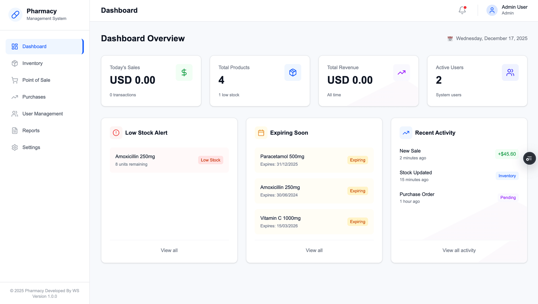Open the Settings menu item
Viewport: 538px width, 304px height.
click(31, 147)
